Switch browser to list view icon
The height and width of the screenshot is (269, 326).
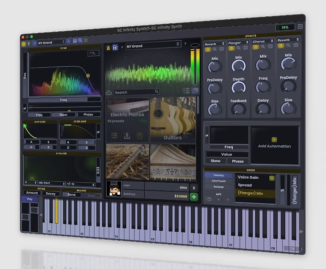[187, 91]
